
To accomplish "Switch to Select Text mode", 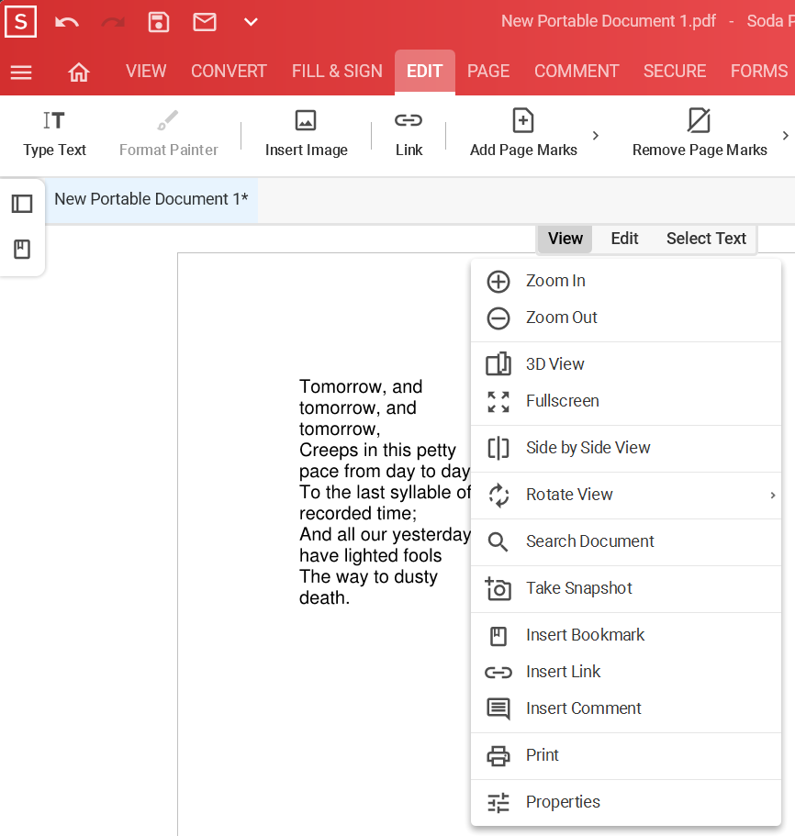I will click(706, 239).
